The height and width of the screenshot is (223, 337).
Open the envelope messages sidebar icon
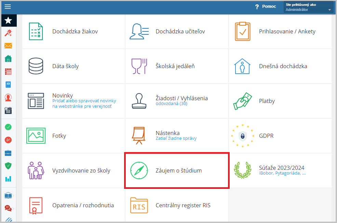8,46
